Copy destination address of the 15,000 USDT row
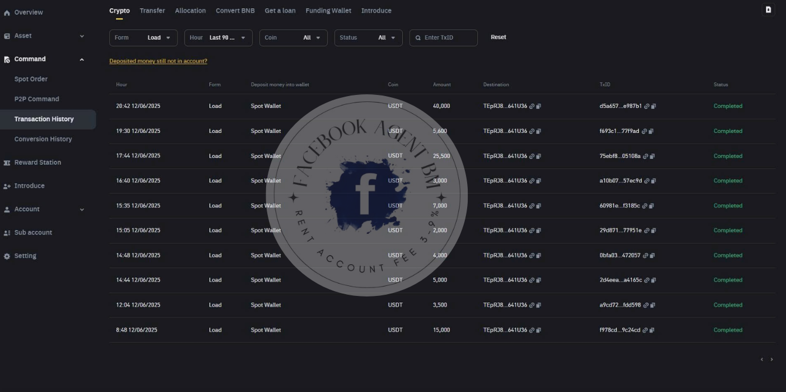This screenshot has height=392, width=786. [539, 330]
